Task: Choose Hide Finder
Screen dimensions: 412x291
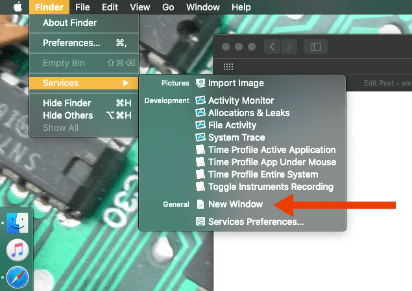Action: 67,103
